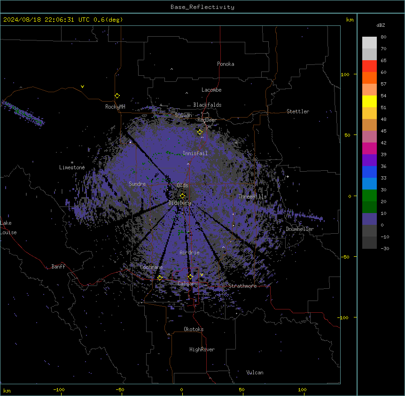Pick the orange 60-57 dBZ legend swatch
Viewport: 405px width, 396px height.
pyautogui.click(x=369, y=78)
